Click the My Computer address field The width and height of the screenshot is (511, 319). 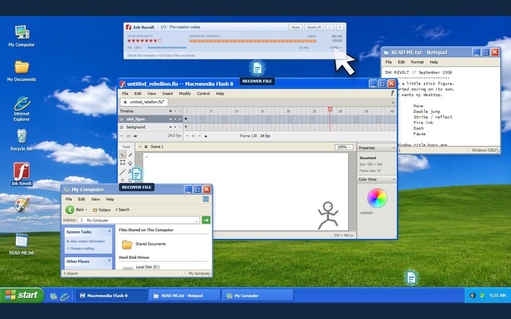pyautogui.click(x=139, y=221)
